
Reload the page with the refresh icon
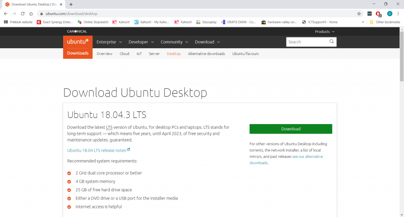pos(22,14)
